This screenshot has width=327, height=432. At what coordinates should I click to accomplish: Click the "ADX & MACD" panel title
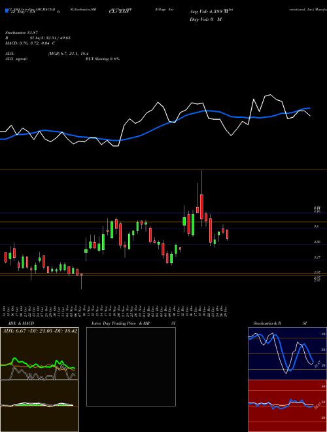tap(20, 323)
